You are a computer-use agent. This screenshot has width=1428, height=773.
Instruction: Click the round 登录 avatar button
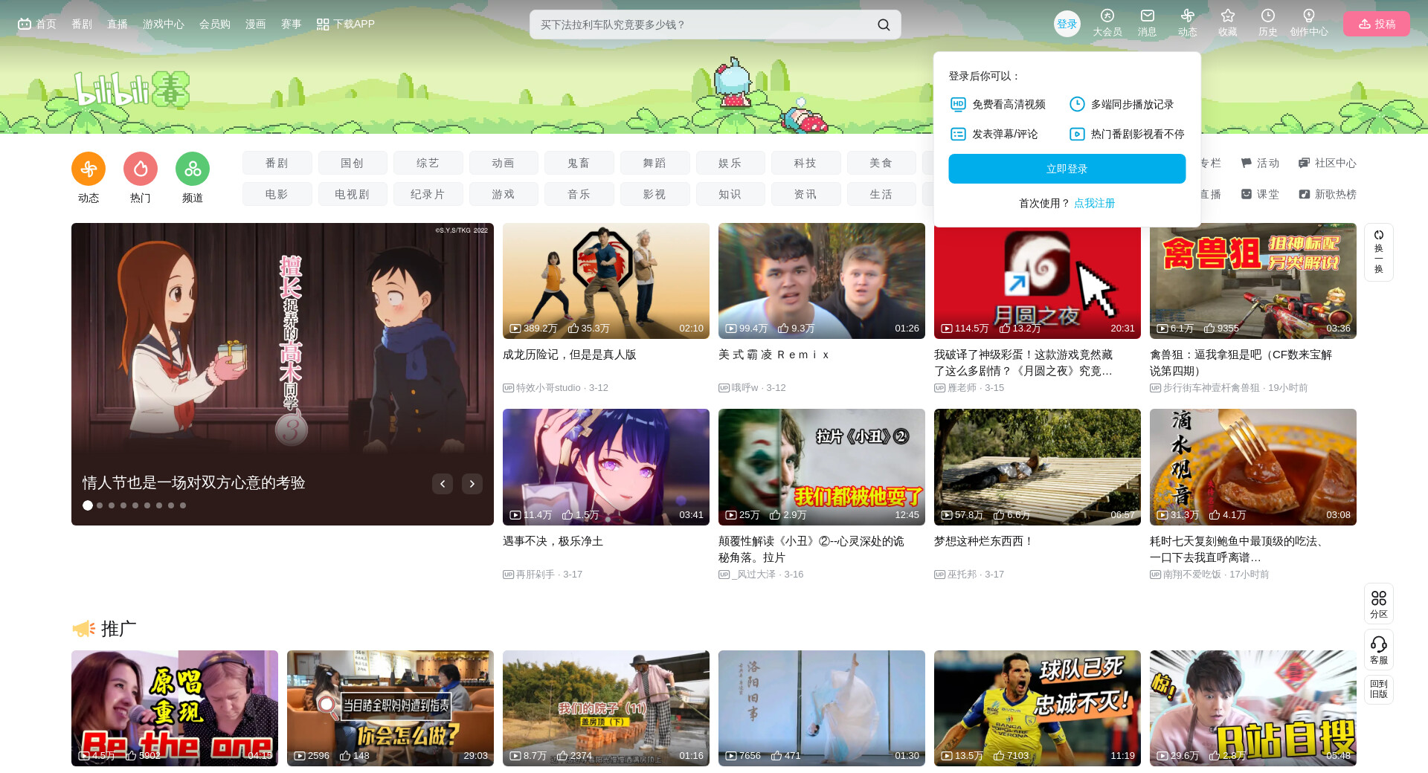(x=1067, y=24)
